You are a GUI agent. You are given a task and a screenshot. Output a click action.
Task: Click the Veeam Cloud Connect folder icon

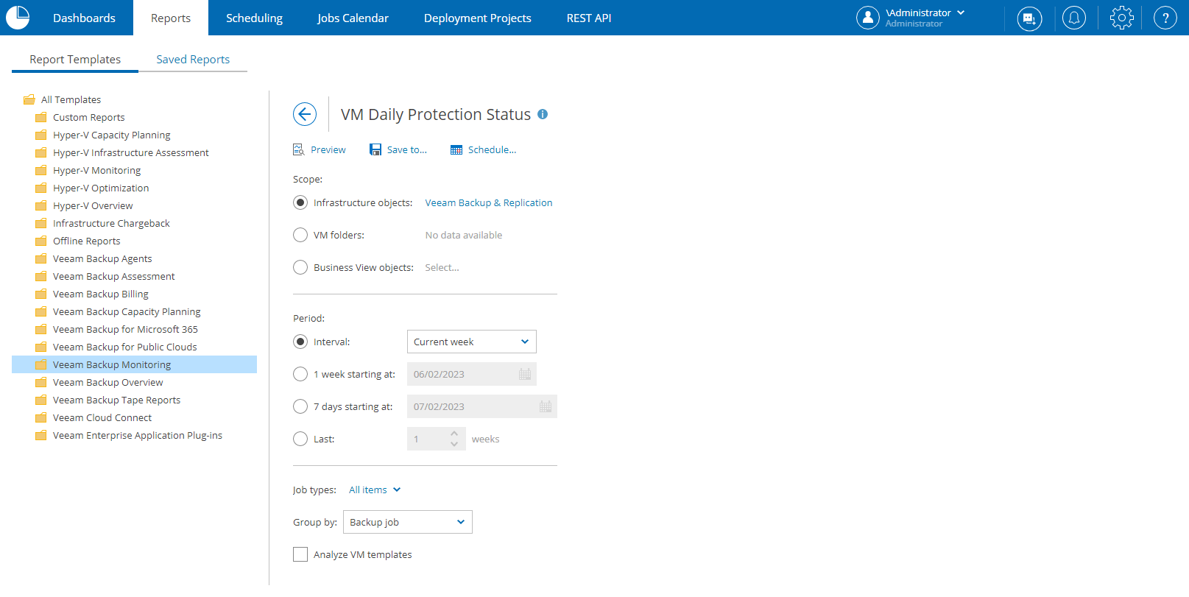click(x=41, y=417)
